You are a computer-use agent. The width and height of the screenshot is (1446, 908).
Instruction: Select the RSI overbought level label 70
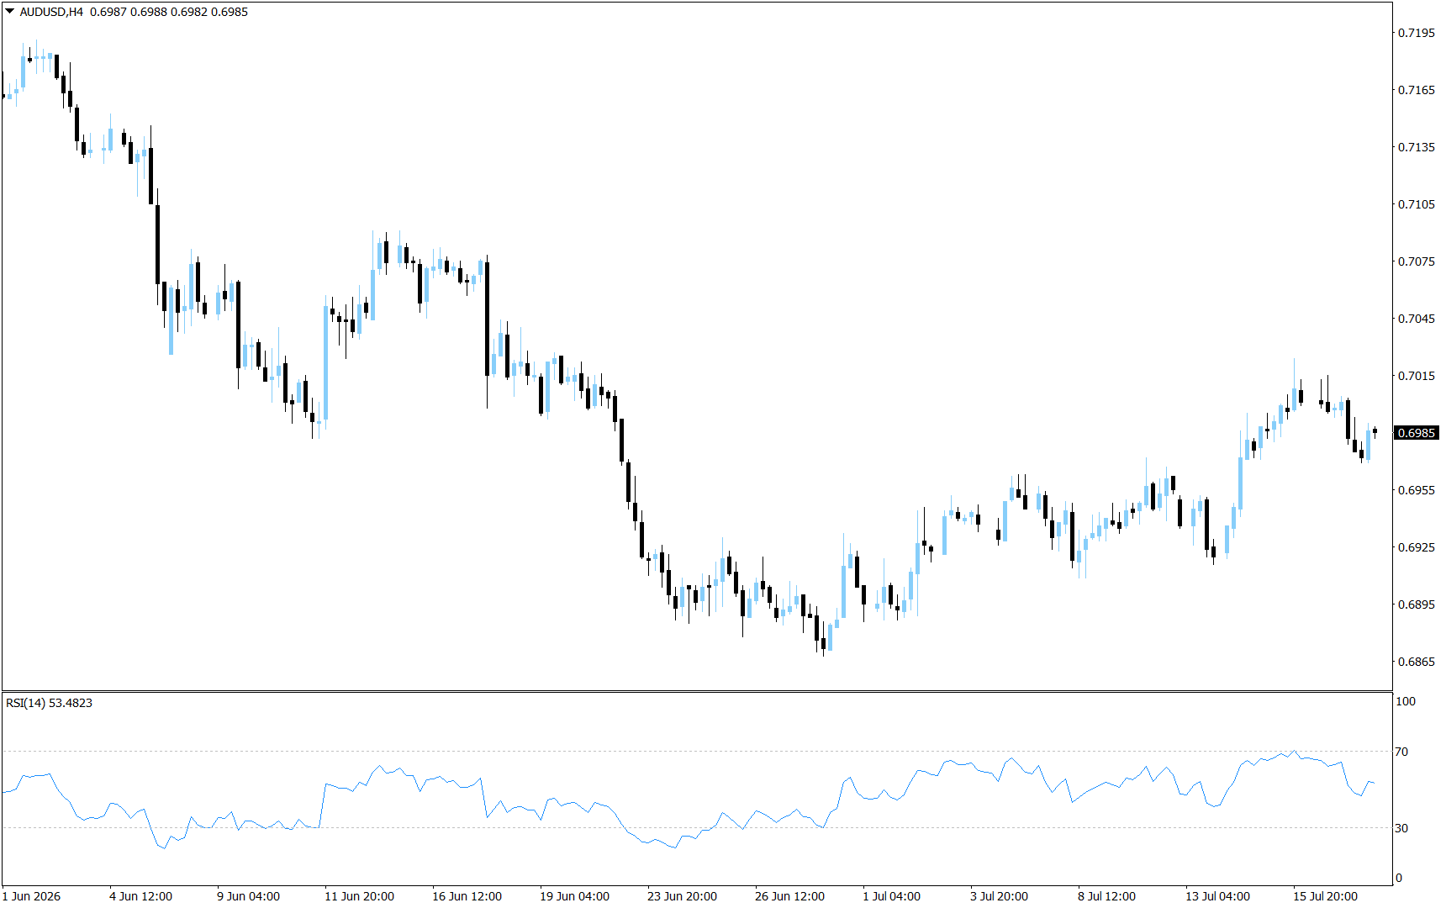[1401, 752]
